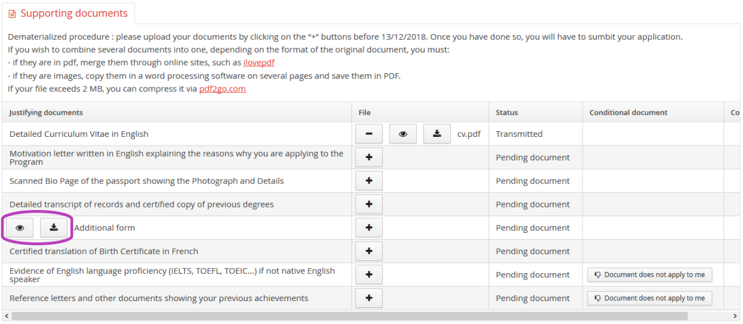Upload English language proficiency evidence
The image size is (743, 324).
click(x=369, y=274)
